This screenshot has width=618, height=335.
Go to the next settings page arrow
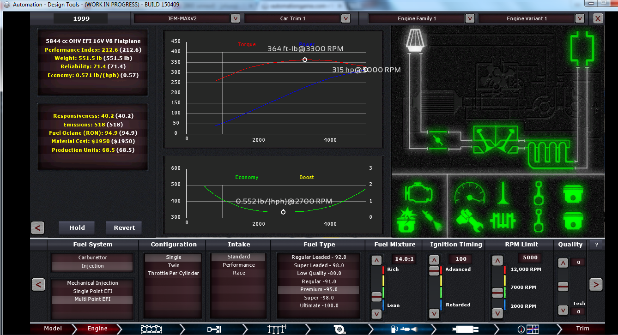tap(596, 284)
